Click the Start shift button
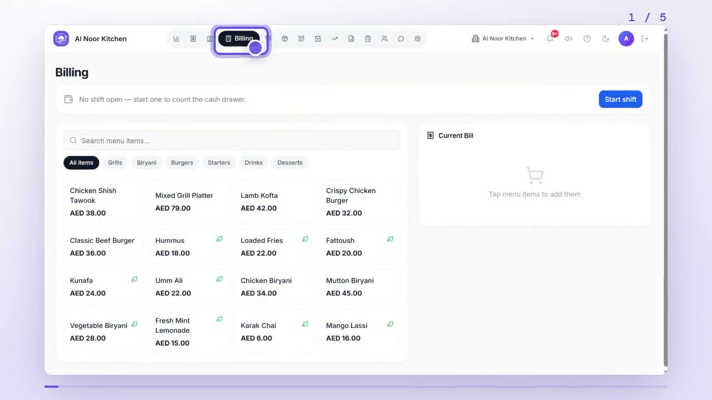This screenshot has width=712, height=400. pos(620,99)
